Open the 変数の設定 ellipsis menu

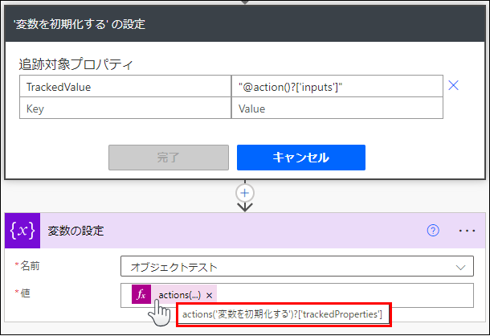tap(467, 231)
